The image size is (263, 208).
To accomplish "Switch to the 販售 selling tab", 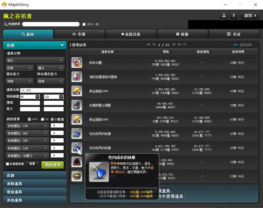I will pos(182,34).
